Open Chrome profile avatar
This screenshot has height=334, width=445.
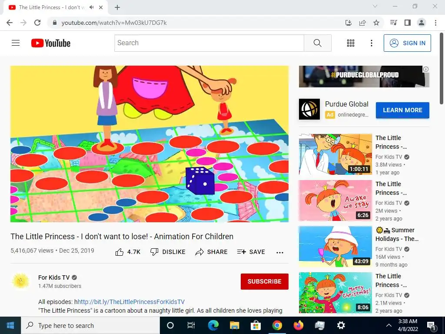coord(422,23)
